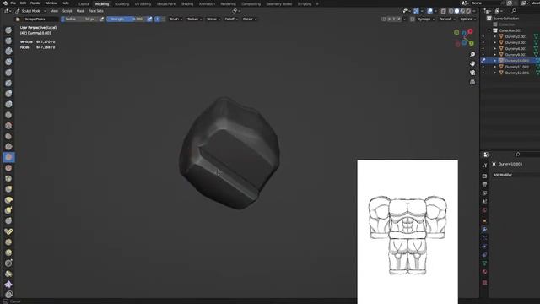540x304 pixels.
Task: Select the Clay Strips brush
Action: point(8,62)
